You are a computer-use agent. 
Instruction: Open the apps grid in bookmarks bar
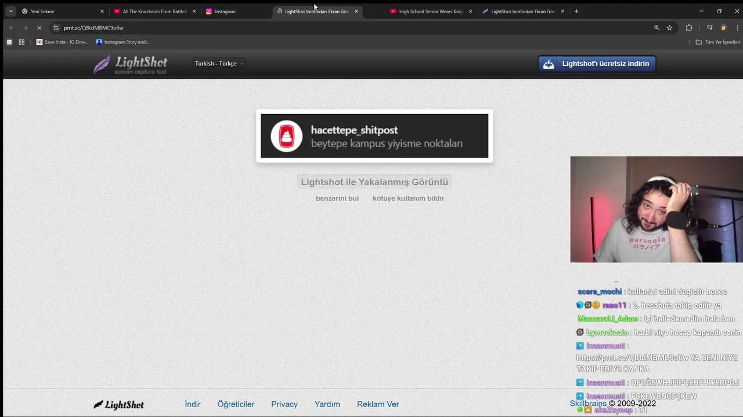[21, 42]
